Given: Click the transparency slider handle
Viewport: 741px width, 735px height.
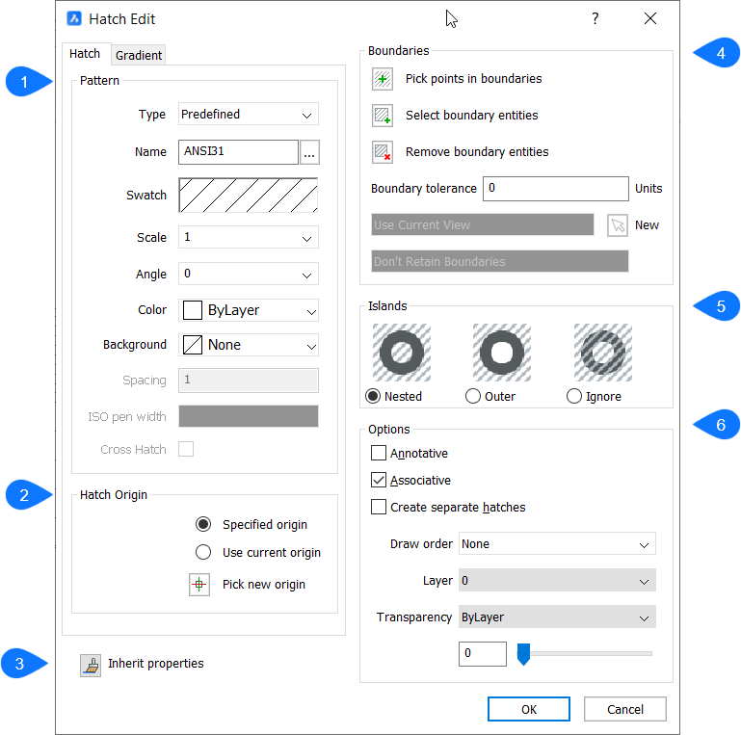Looking at the screenshot, I should coord(524,655).
